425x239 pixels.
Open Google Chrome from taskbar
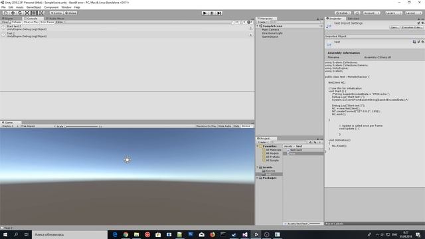[126, 234]
